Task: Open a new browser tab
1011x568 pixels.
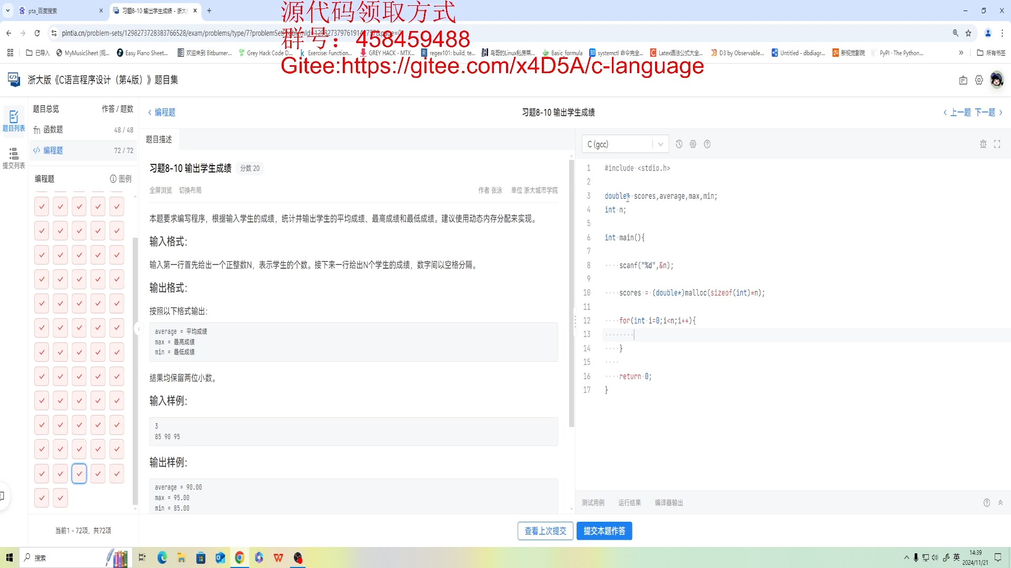Action: click(209, 11)
